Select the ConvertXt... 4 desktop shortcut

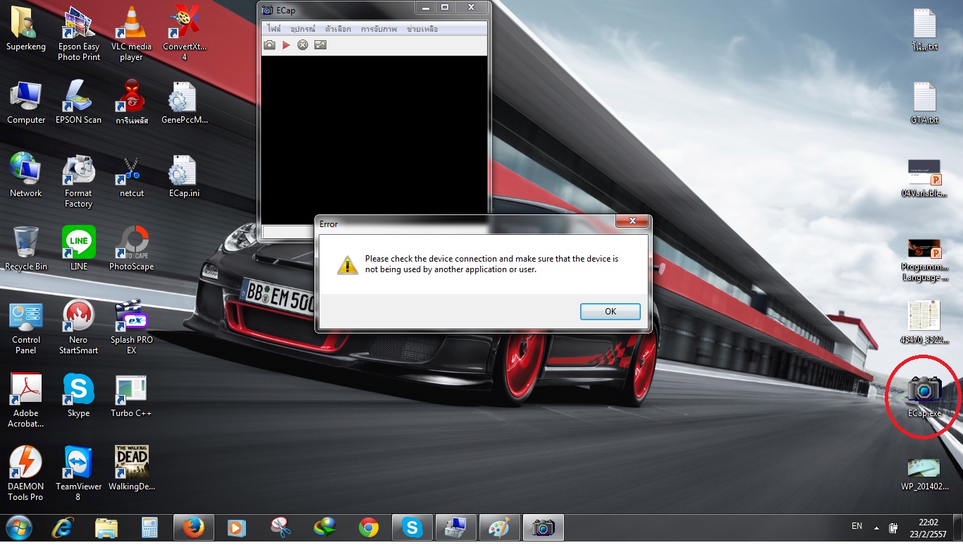coord(184,34)
